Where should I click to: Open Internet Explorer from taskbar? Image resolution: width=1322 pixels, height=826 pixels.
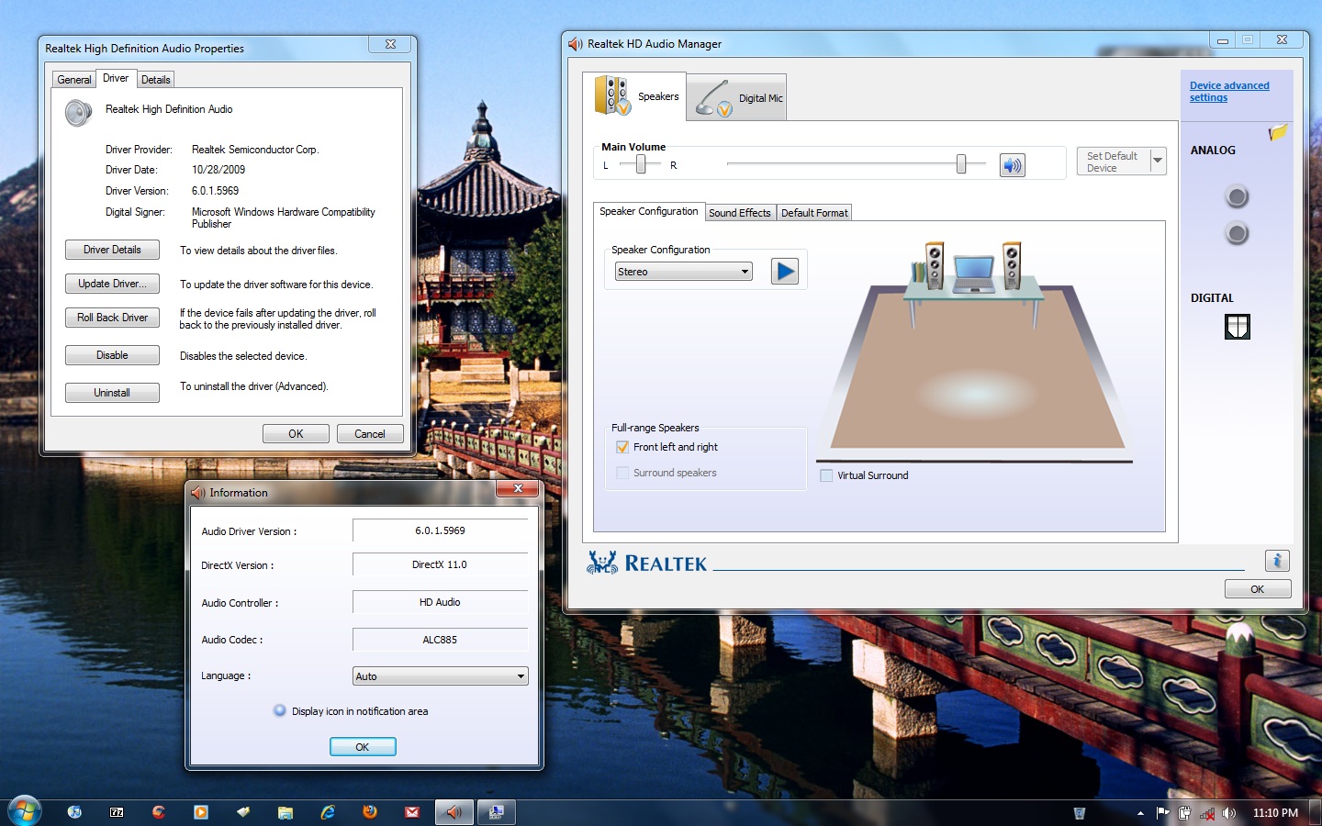tap(328, 812)
